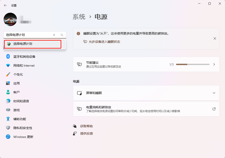The height and width of the screenshot is (158, 225).
Task: Click the magnifier search icon
Action: click(62, 35)
